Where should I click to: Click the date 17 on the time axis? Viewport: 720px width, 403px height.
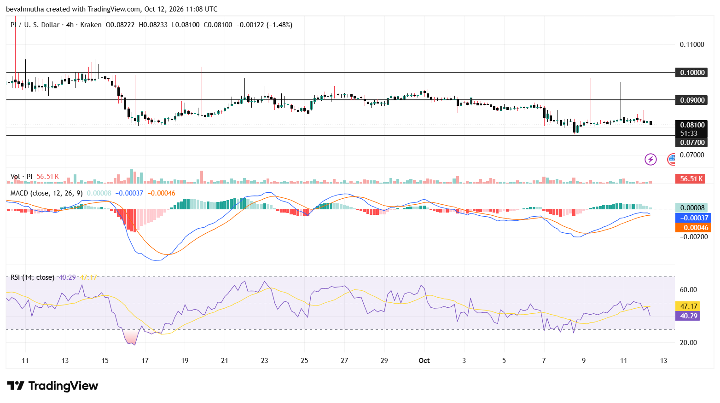pyautogui.click(x=145, y=361)
